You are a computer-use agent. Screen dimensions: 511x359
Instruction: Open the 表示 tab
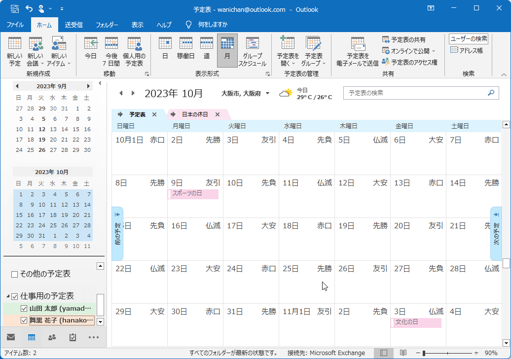137,25
